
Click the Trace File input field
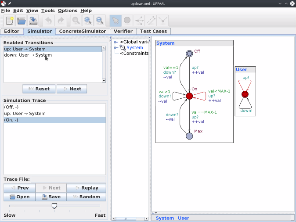(69, 179)
